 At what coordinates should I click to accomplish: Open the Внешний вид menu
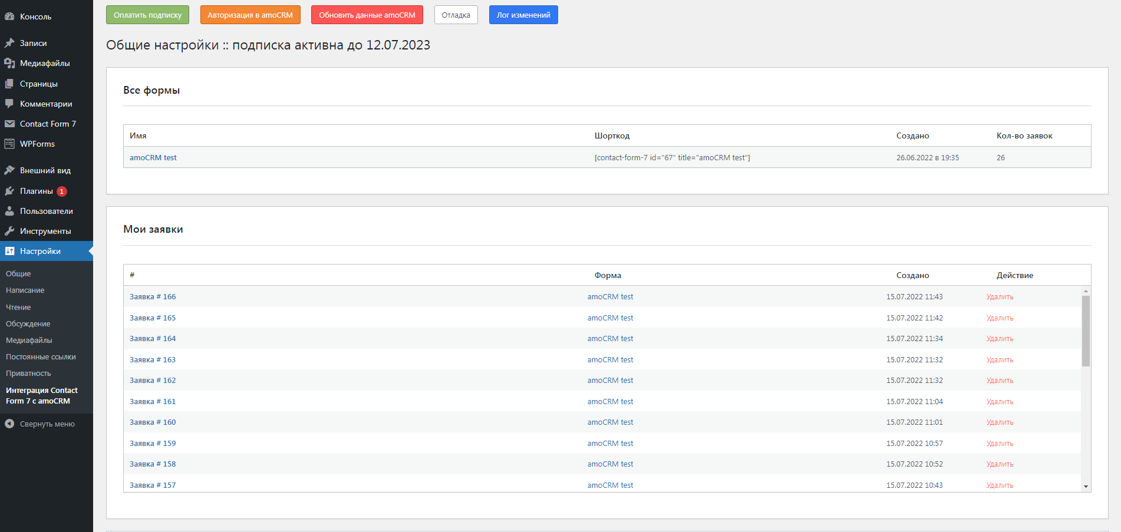[x=45, y=171]
